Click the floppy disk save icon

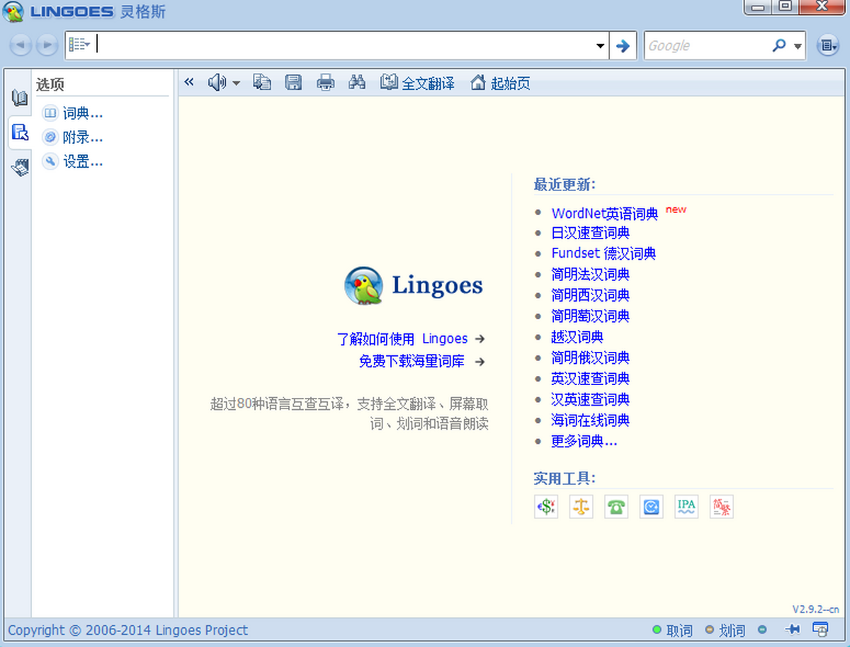(x=293, y=83)
